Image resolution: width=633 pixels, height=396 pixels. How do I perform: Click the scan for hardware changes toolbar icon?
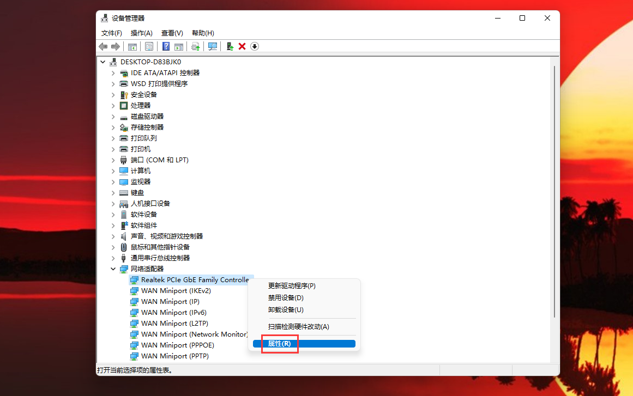212,46
